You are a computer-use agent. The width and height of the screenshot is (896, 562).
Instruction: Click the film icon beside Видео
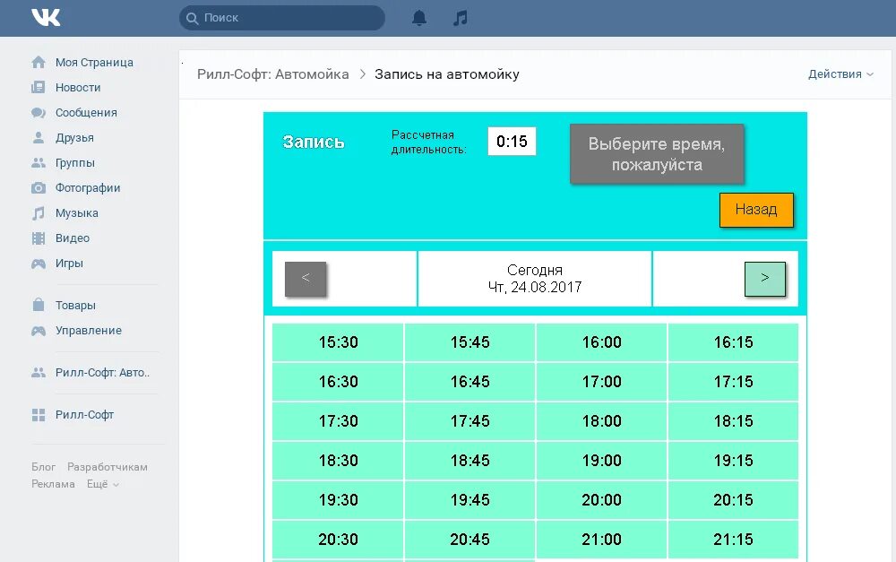pyautogui.click(x=39, y=238)
